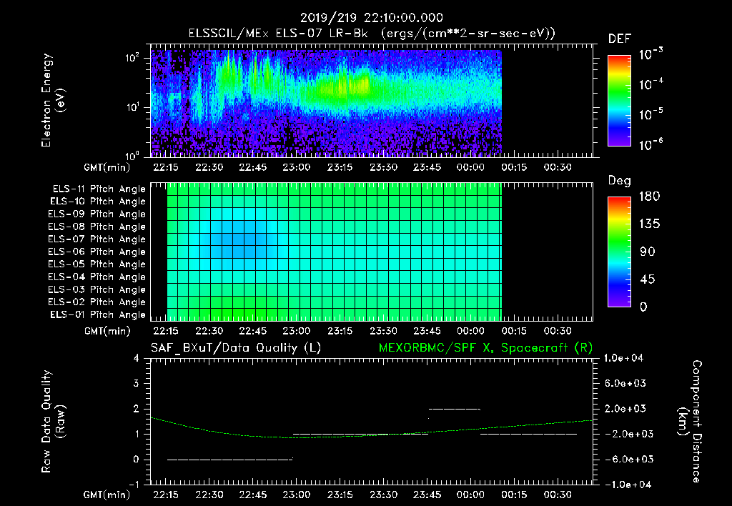This screenshot has height=506, width=732.
Task: Click the SAF_BXuT/Data Quality (L) title
Action: [x=236, y=348]
